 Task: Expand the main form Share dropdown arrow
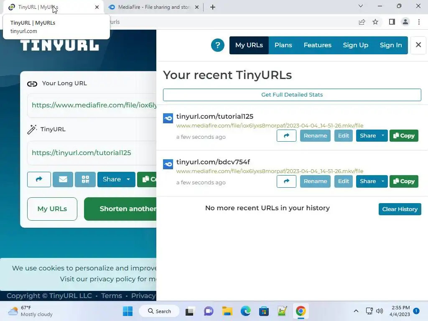coord(129,179)
